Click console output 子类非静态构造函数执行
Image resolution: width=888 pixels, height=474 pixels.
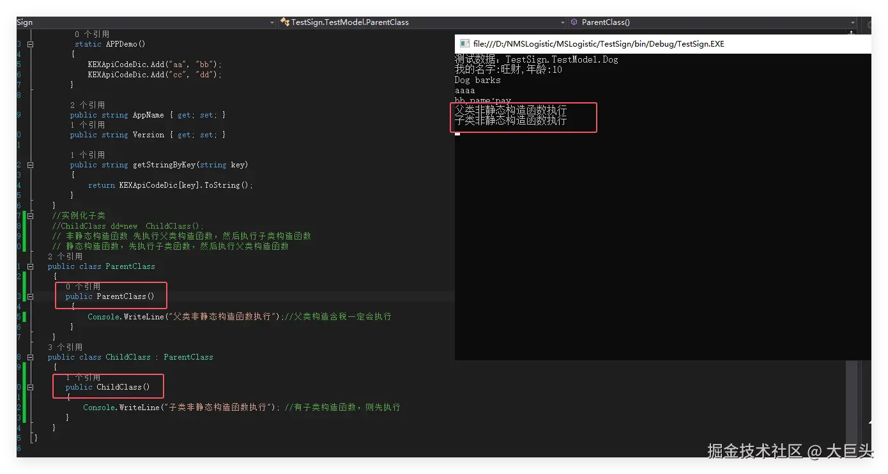point(511,121)
